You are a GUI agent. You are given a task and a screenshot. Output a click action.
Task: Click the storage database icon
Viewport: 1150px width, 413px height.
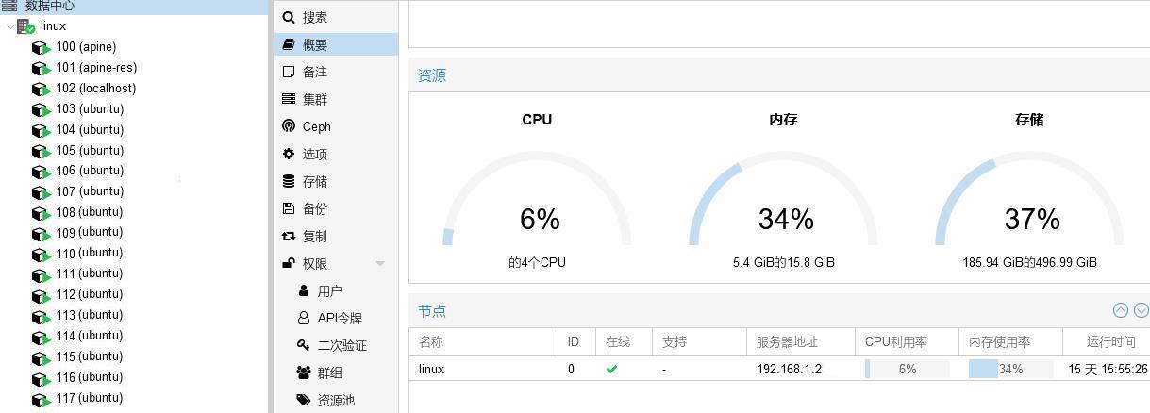coord(289,181)
